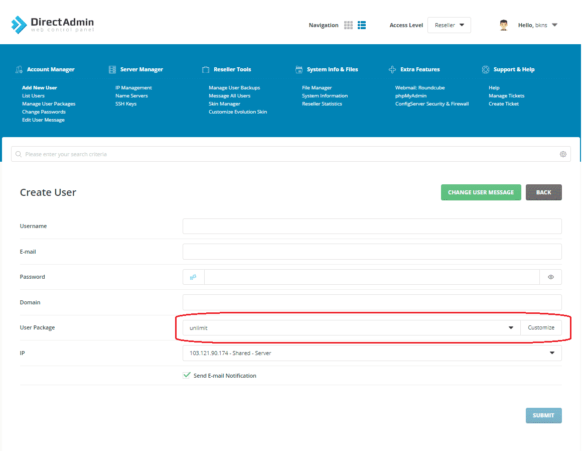Image resolution: width=583 pixels, height=451 pixels.
Task: Open IP Management link
Action: point(133,88)
